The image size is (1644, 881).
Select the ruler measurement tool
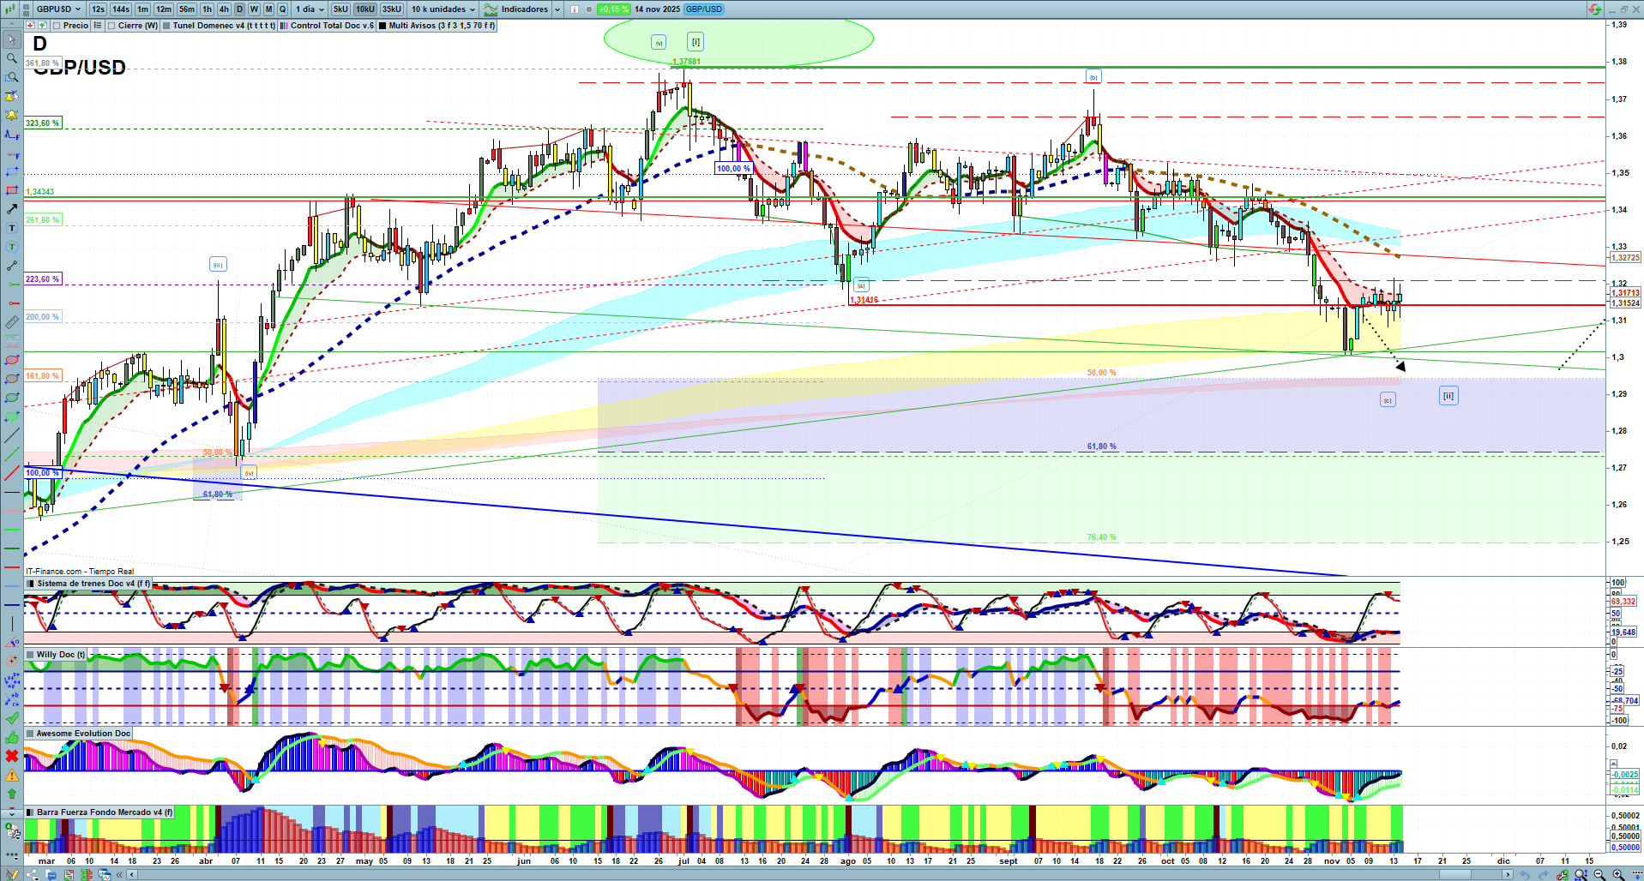click(12, 322)
